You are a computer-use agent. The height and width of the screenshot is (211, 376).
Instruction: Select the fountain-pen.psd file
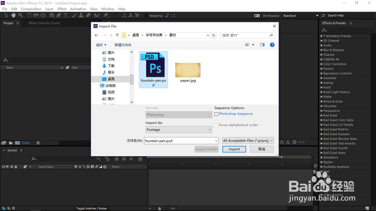tap(153, 69)
